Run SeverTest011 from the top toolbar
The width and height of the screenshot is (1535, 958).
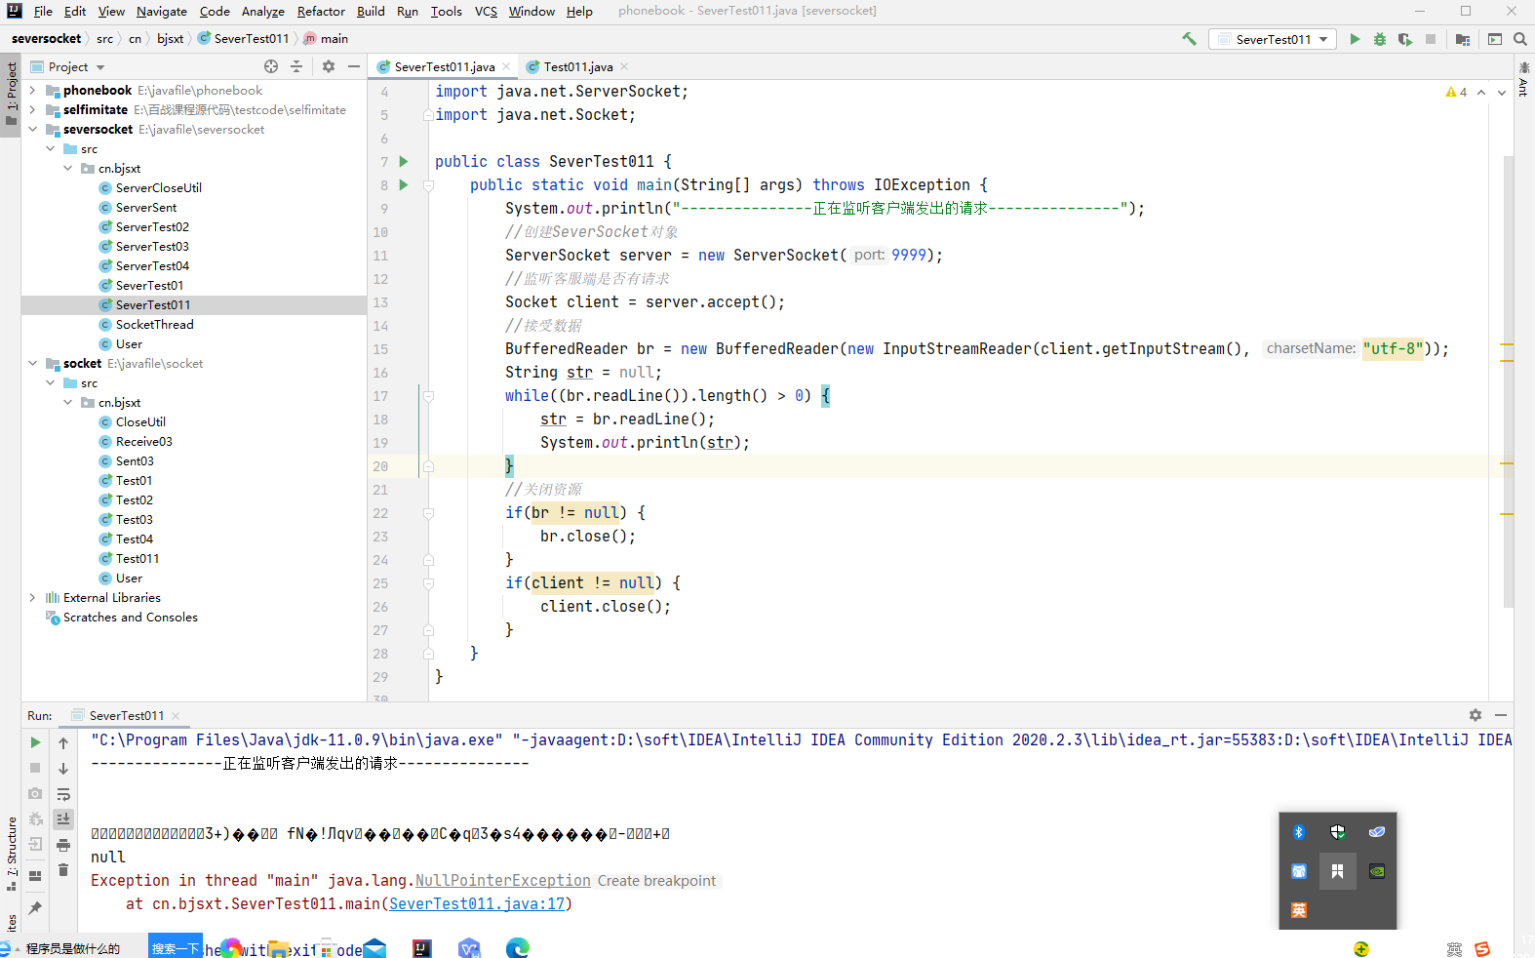(x=1355, y=39)
